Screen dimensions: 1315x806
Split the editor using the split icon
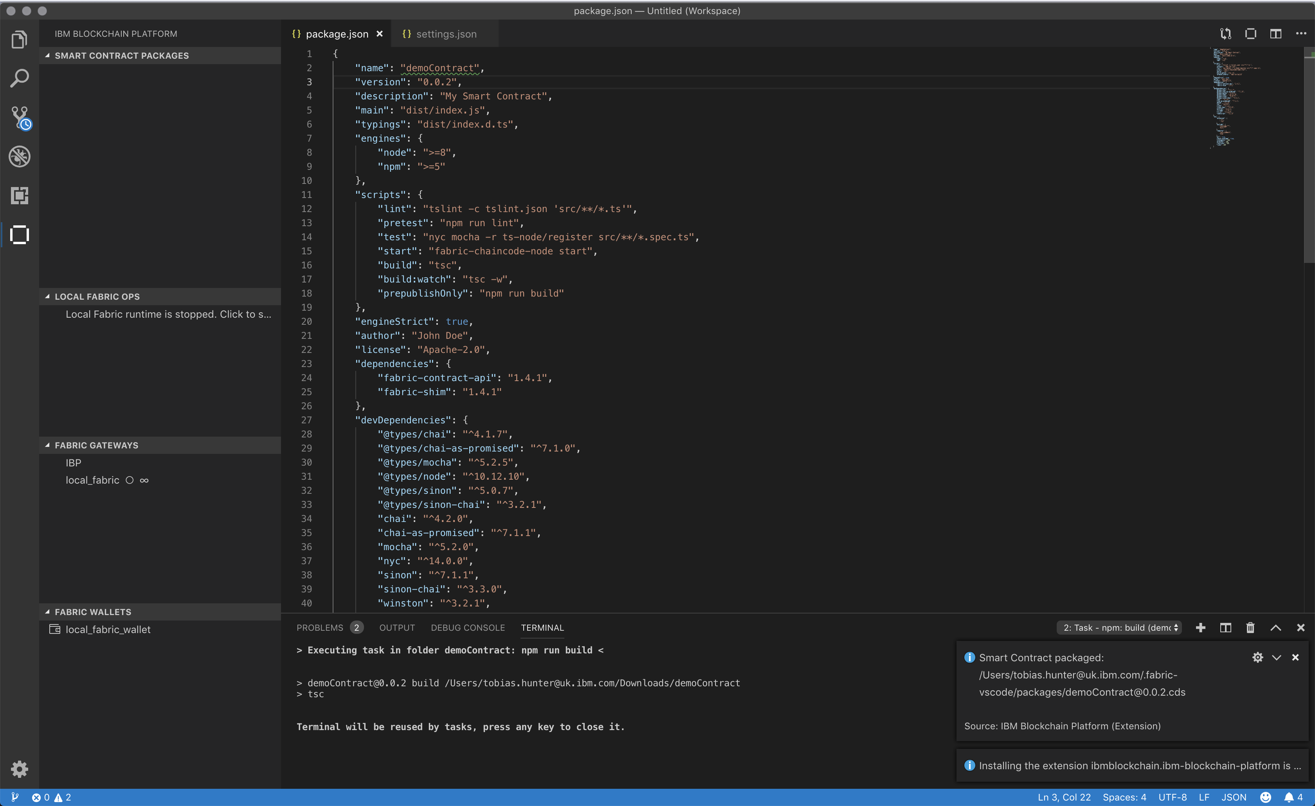(x=1275, y=33)
